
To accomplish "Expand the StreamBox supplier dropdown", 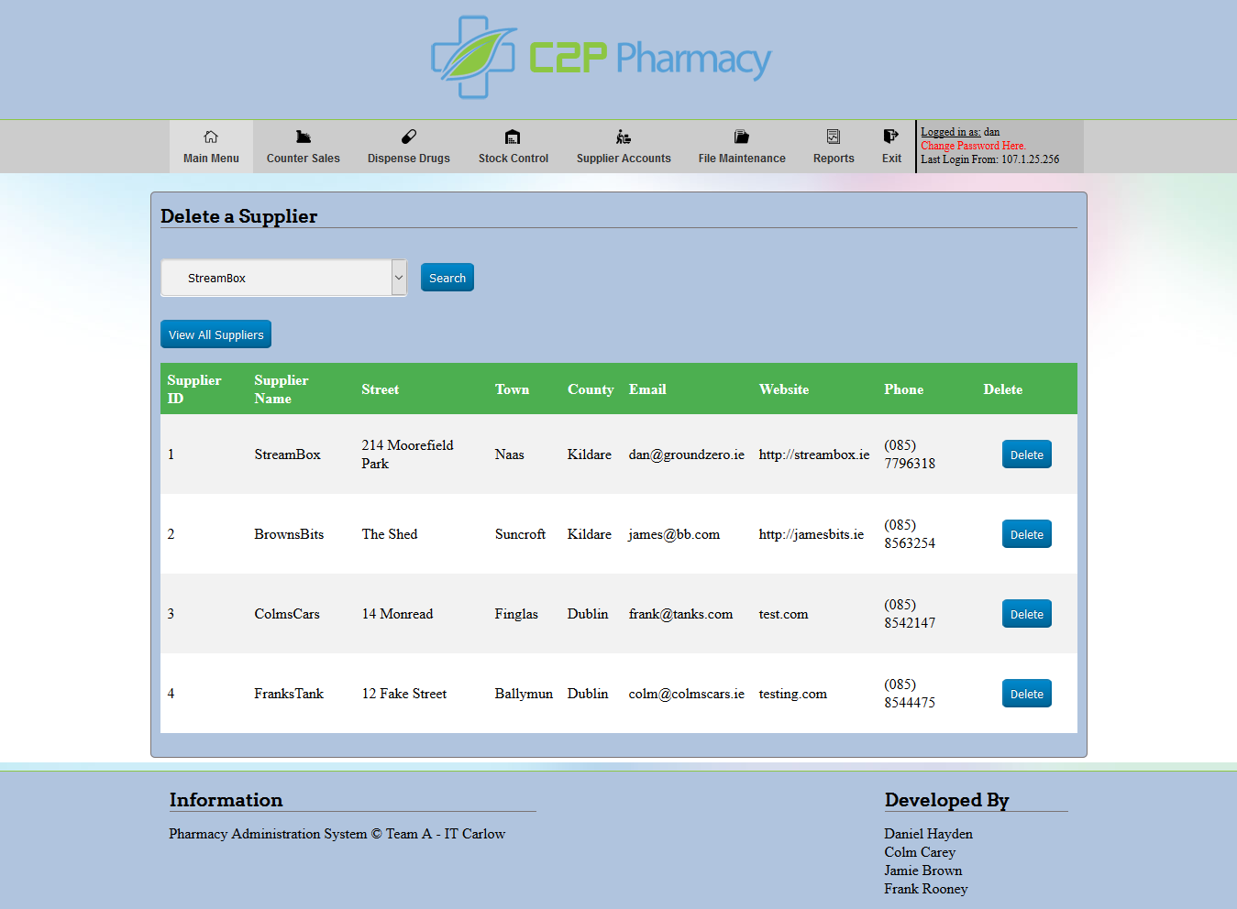I will 399,278.
